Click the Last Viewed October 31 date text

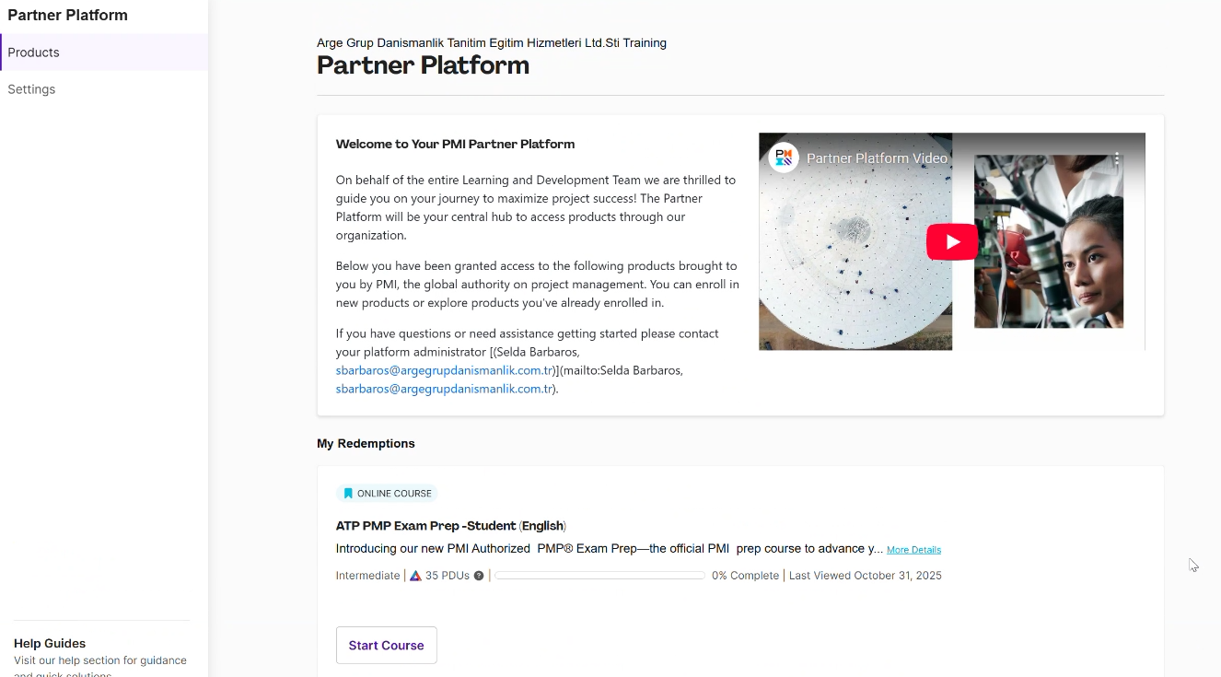(x=865, y=576)
